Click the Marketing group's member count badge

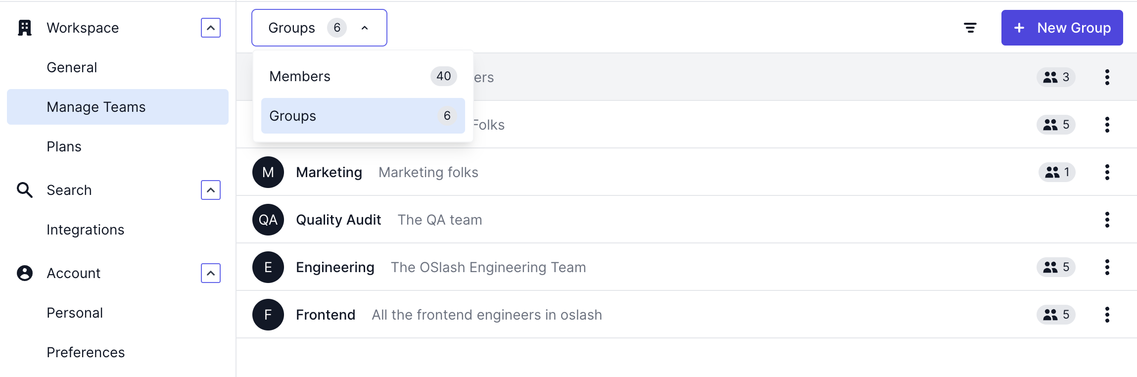tap(1057, 172)
